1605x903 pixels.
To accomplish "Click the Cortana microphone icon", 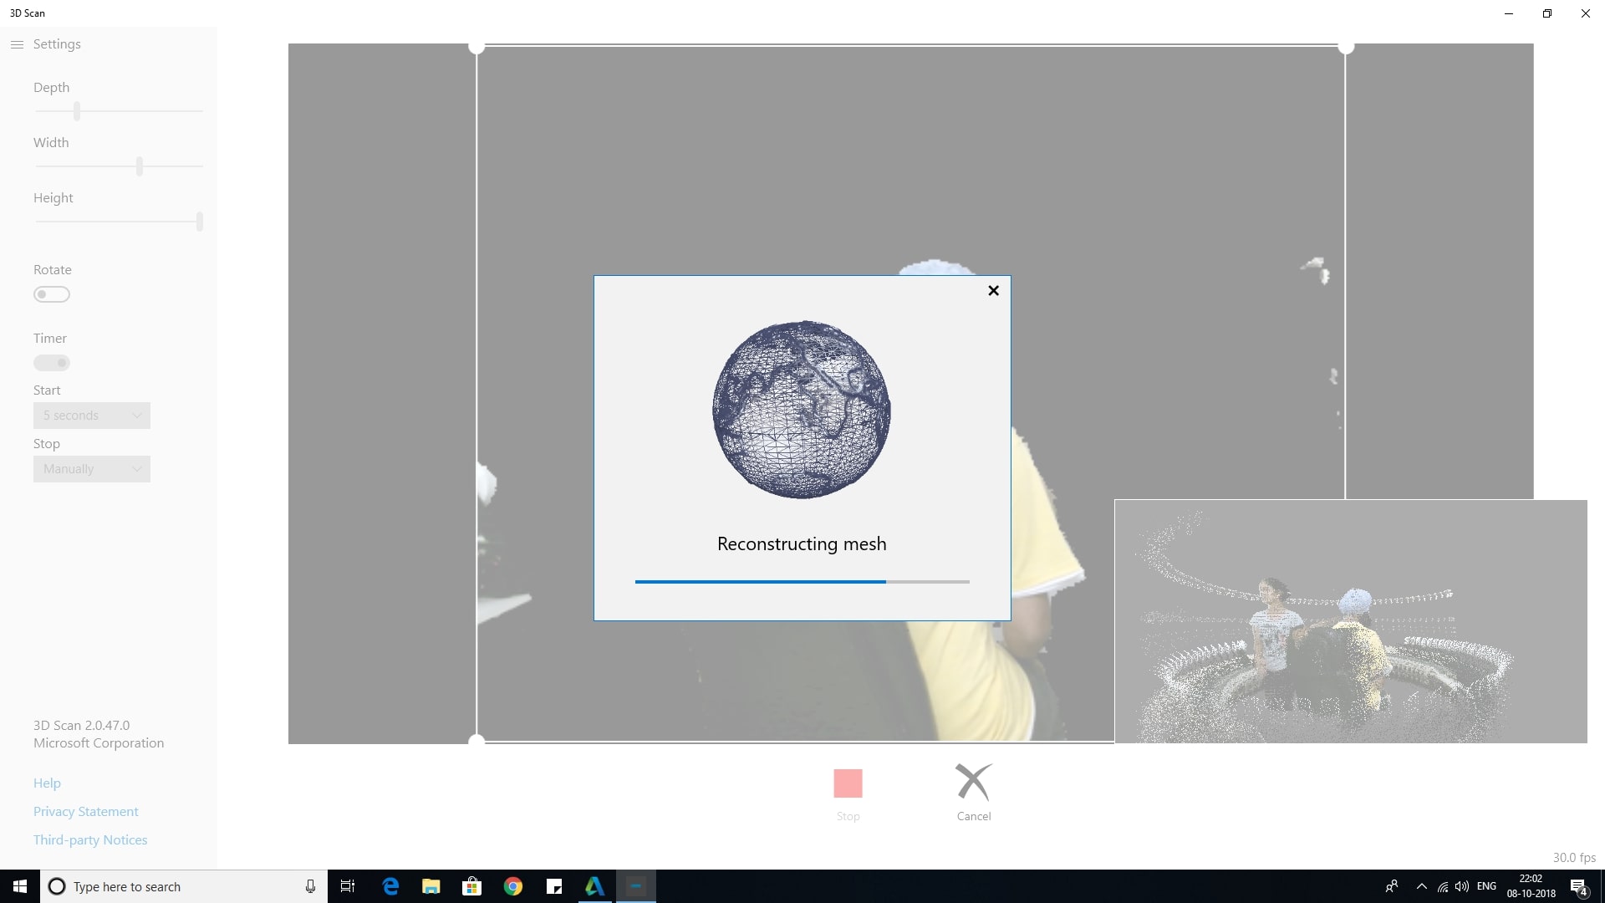I will [x=310, y=886].
